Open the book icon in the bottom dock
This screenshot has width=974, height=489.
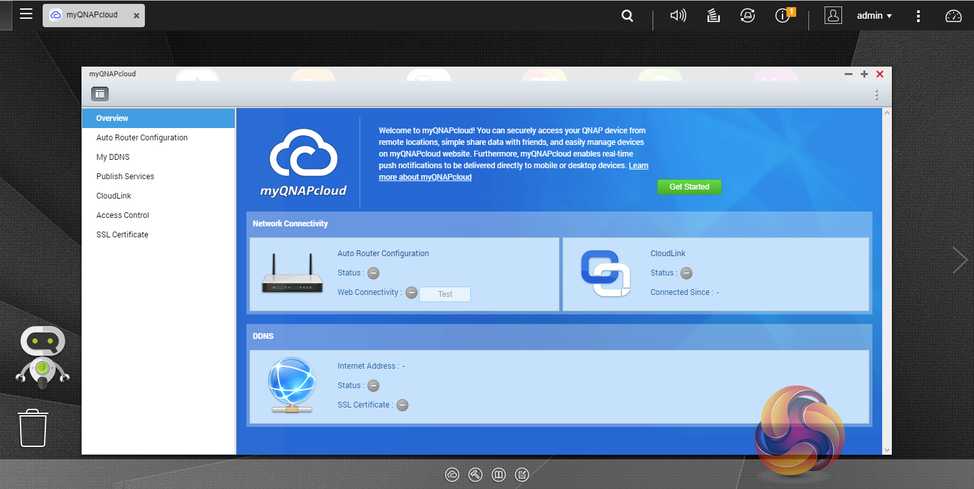tap(499, 475)
